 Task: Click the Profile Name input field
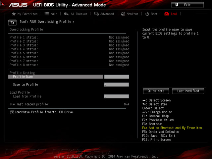point(117,77)
